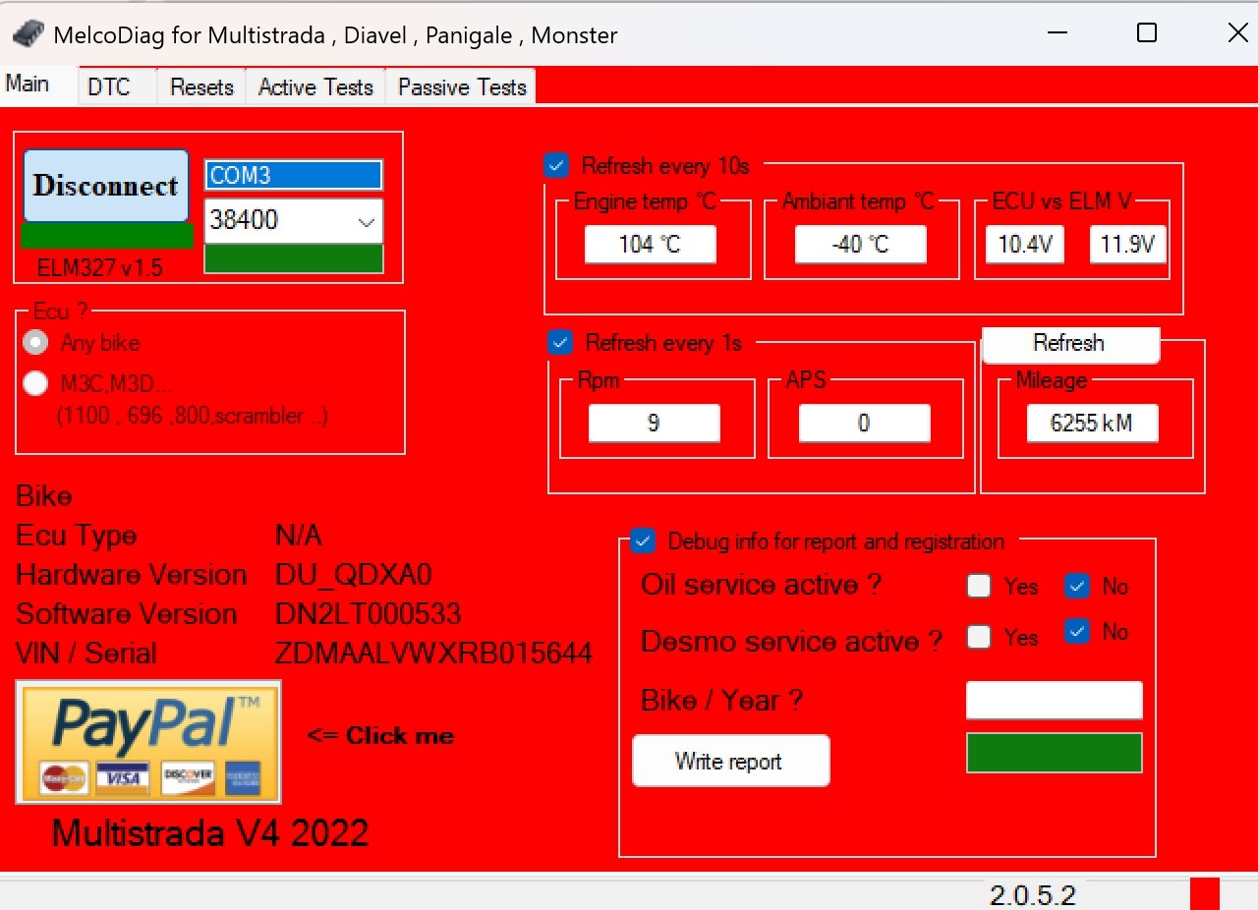Click the red square in status bar
Image resolution: width=1258 pixels, height=910 pixels.
pyautogui.click(x=1204, y=893)
